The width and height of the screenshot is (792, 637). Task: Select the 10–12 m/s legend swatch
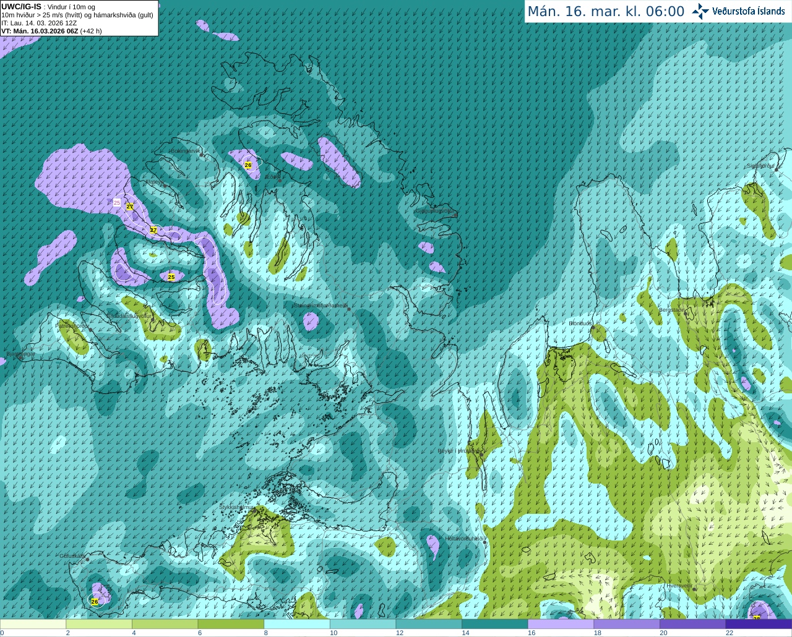click(x=363, y=623)
